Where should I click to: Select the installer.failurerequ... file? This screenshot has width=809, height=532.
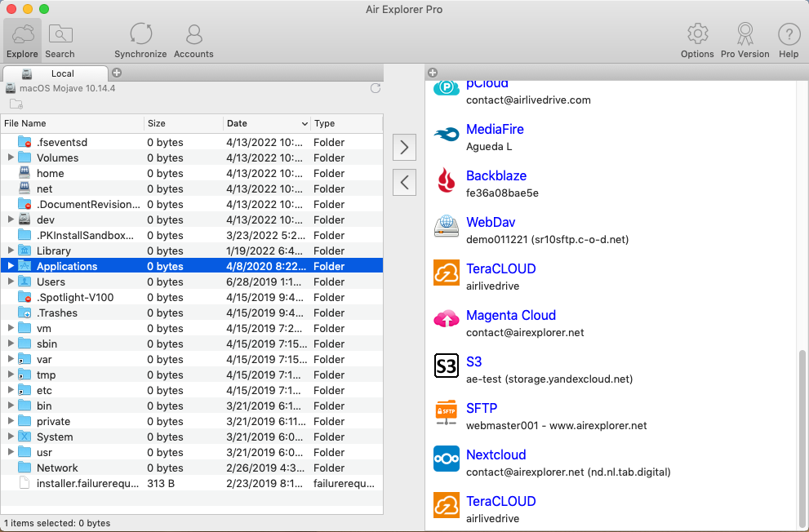[191, 483]
